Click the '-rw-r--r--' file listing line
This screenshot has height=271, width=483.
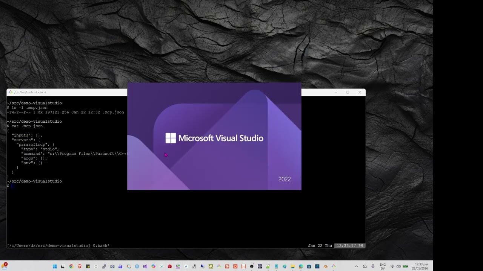click(65, 112)
